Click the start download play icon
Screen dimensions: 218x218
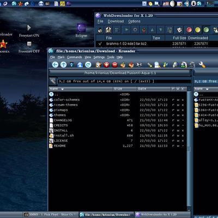(x=127, y=29)
